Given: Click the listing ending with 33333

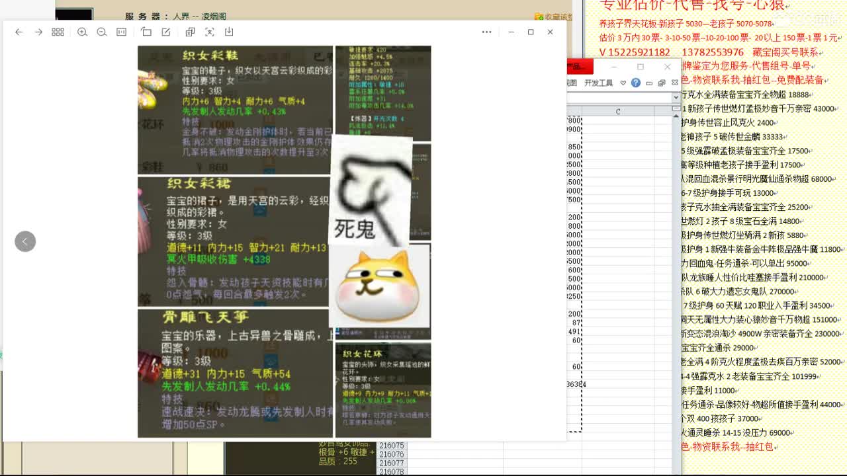Looking at the screenshot, I should point(733,137).
